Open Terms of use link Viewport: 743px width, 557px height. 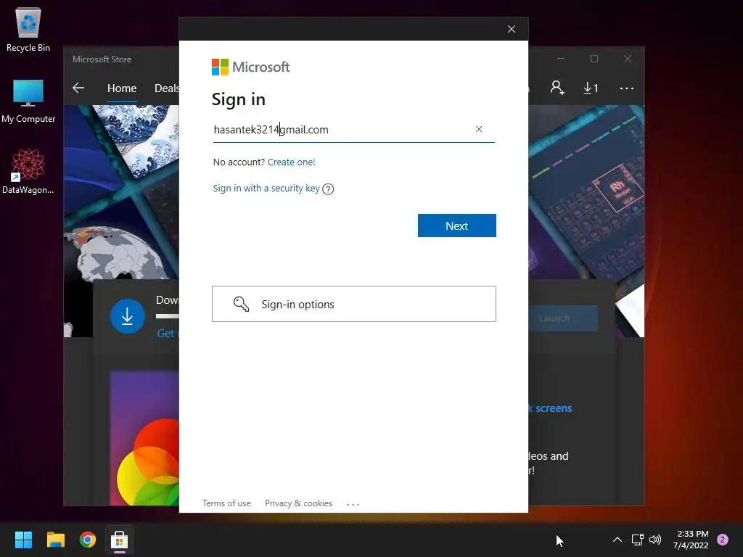[226, 503]
